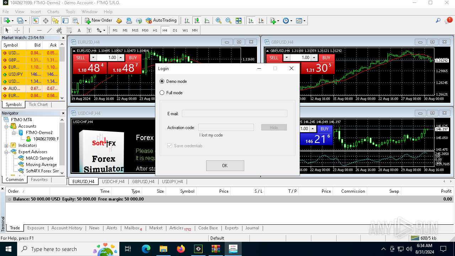
Task: Switch chart to bar chart icon
Action: click(x=187, y=21)
